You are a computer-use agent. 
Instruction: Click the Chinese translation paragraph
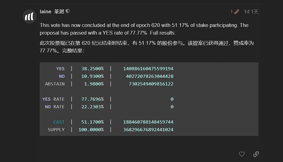[146, 47]
